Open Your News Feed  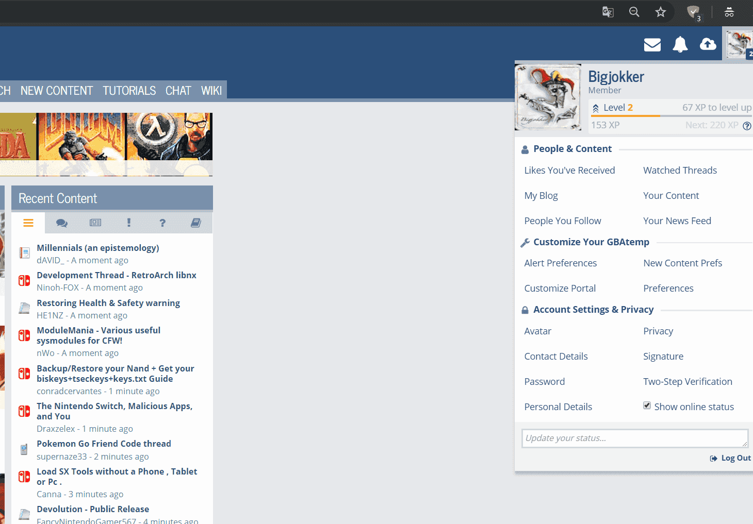click(677, 221)
